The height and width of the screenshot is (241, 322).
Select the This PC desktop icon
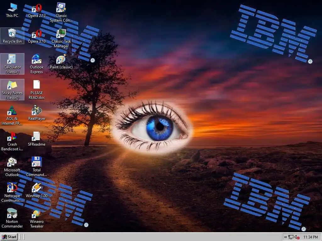(x=12, y=10)
